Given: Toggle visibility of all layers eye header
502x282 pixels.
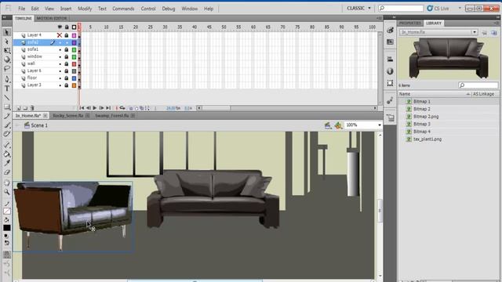Looking at the screenshot, I should pos(60,27).
